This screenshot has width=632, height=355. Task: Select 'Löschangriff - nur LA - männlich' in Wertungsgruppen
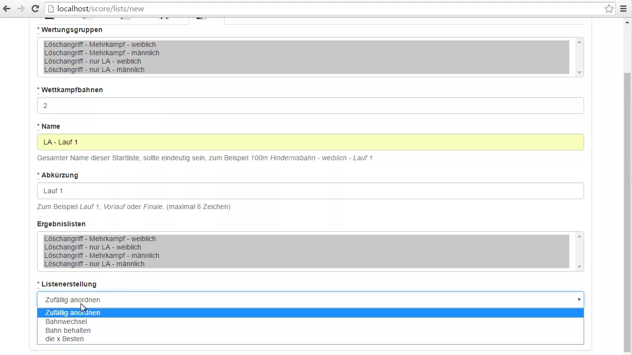point(306,70)
